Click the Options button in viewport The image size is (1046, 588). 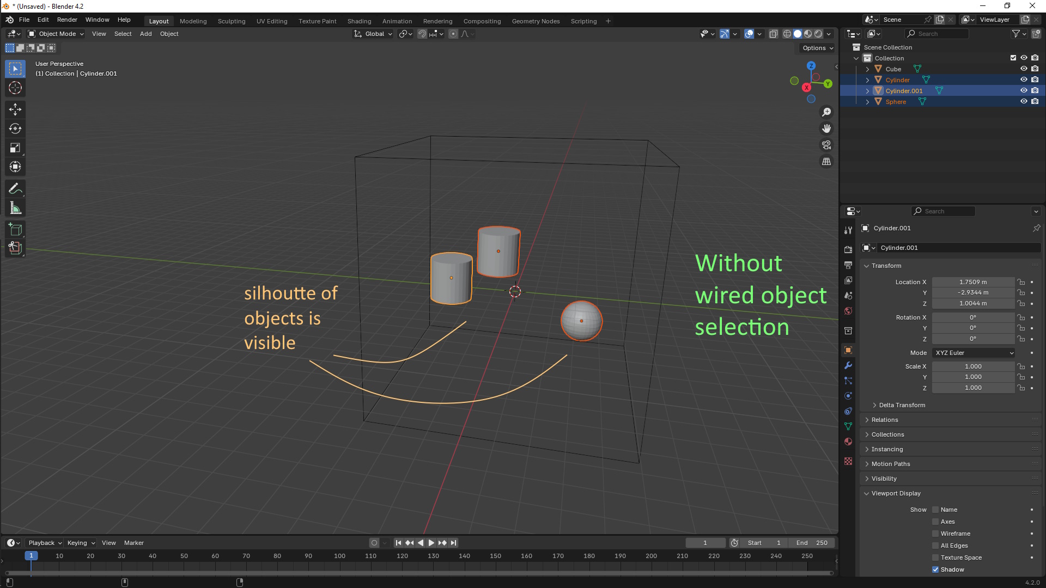point(817,48)
